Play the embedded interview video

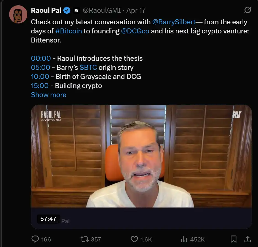click(141, 163)
